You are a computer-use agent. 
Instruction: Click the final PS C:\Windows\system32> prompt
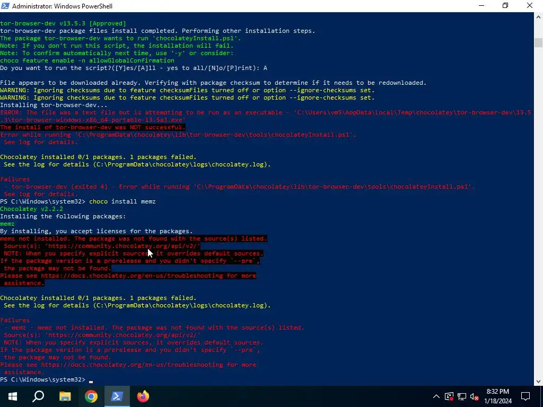coord(42,379)
